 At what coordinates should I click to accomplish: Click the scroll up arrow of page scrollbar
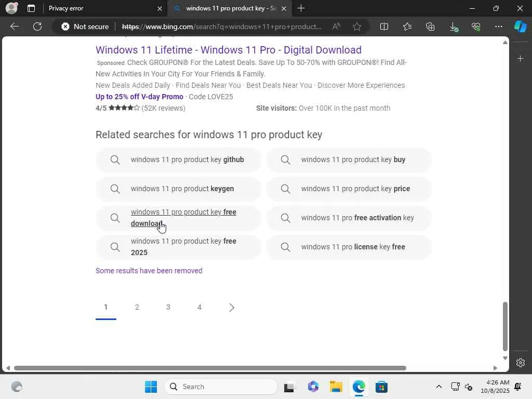pos(505,43)
